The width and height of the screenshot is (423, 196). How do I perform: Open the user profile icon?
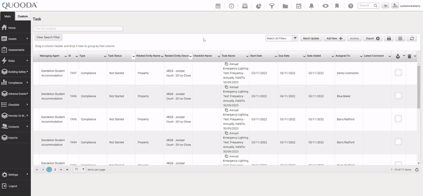pyautogui.click(x=394, y=6)
